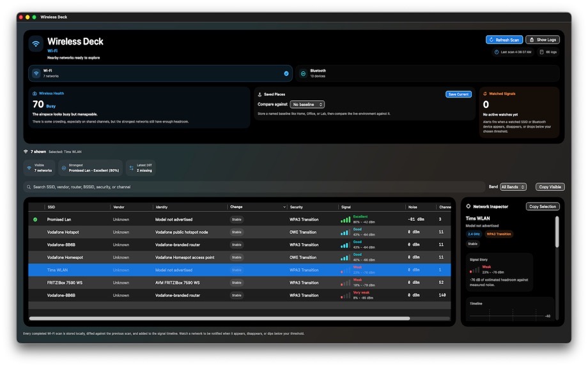Select the Tims WLAN row in the table
Viewport: 588px width, 367px height.
coord(240,270)
